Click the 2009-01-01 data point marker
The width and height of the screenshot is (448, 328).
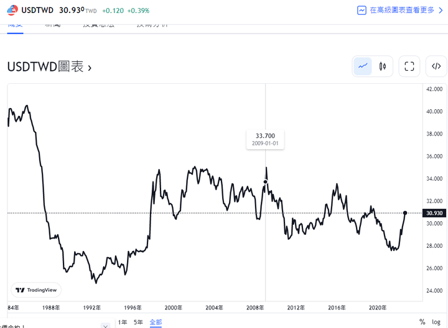pos(266,181)
